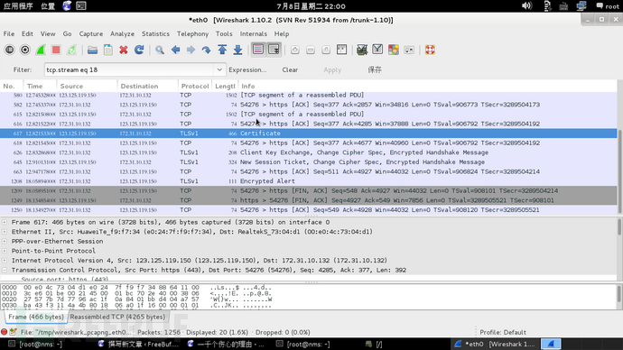Clear the display filter
The image size is (623, 350).
click(290, 69)
